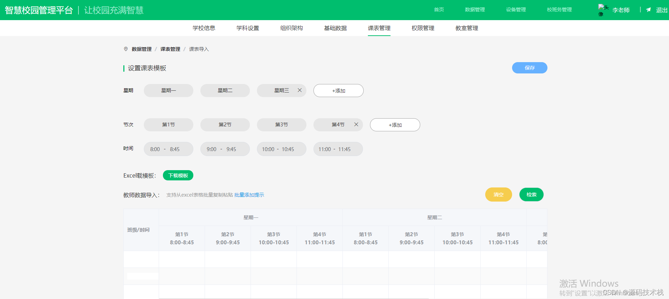Switch to 基础数据 tab

tap(335, 28)
